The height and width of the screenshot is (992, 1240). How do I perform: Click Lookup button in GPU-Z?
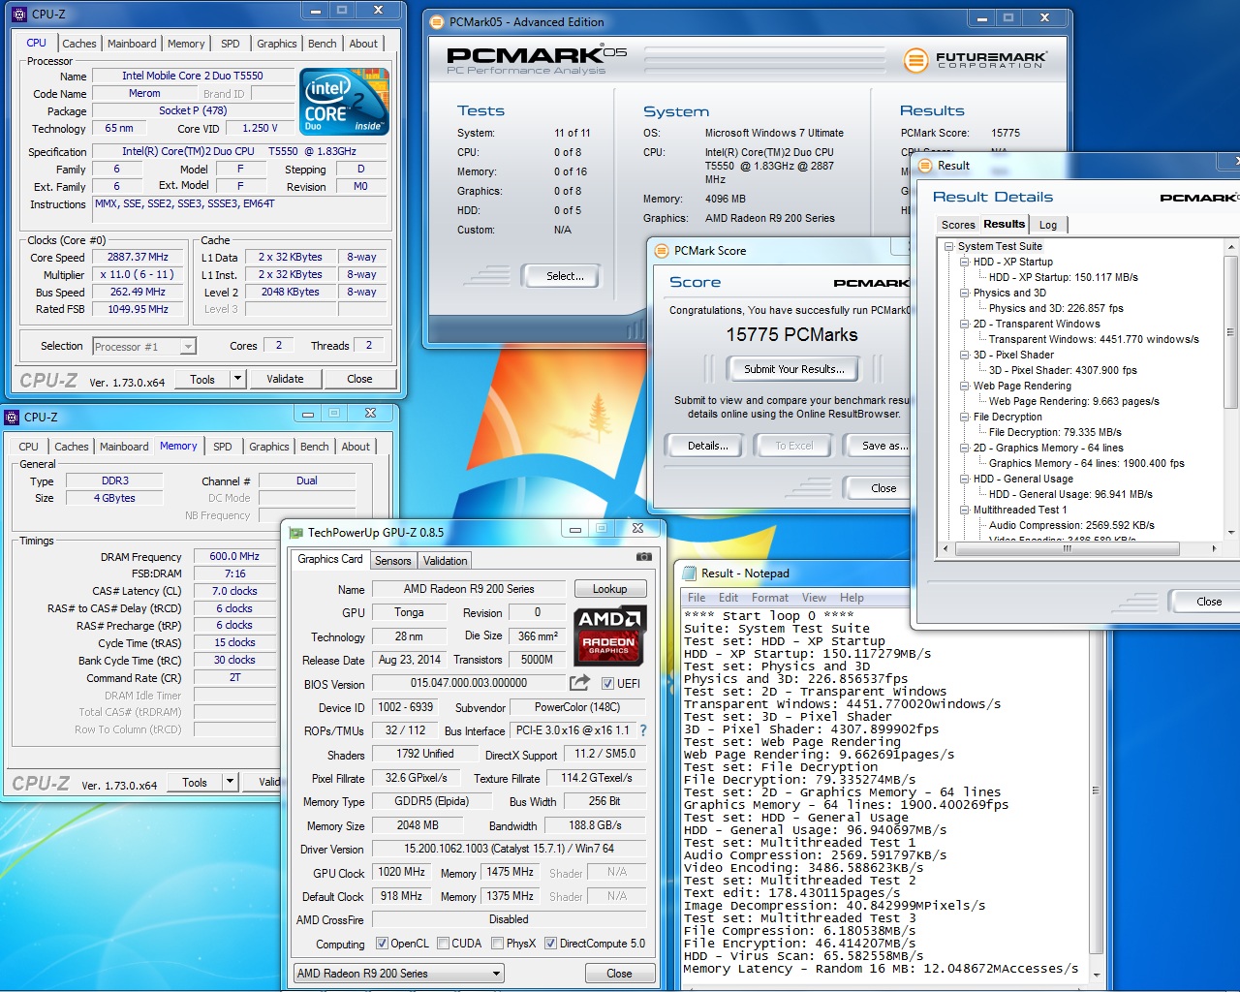(609, 589)
